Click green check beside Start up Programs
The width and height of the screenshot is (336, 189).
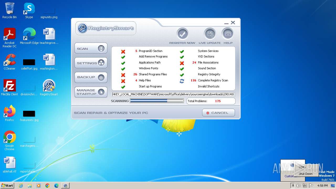pyautogui.click(x=123, y=87)
